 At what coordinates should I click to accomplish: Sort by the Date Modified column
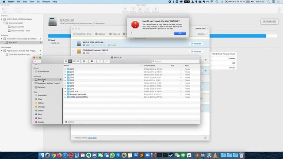[x=149, y=66]
